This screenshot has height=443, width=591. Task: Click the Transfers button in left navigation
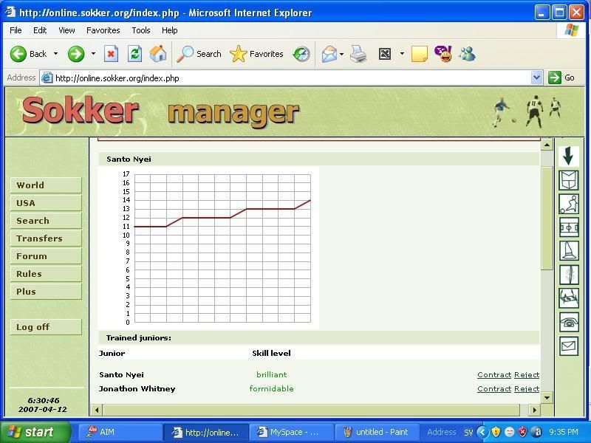click(45, 238)
